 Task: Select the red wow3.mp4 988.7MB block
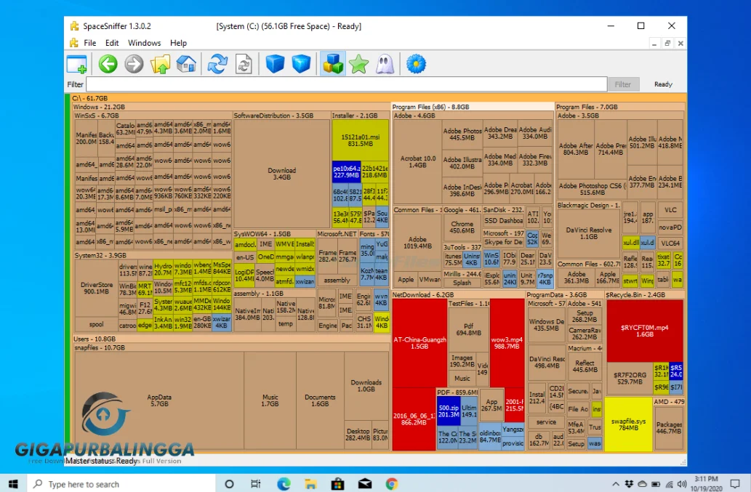coord(507,343)
